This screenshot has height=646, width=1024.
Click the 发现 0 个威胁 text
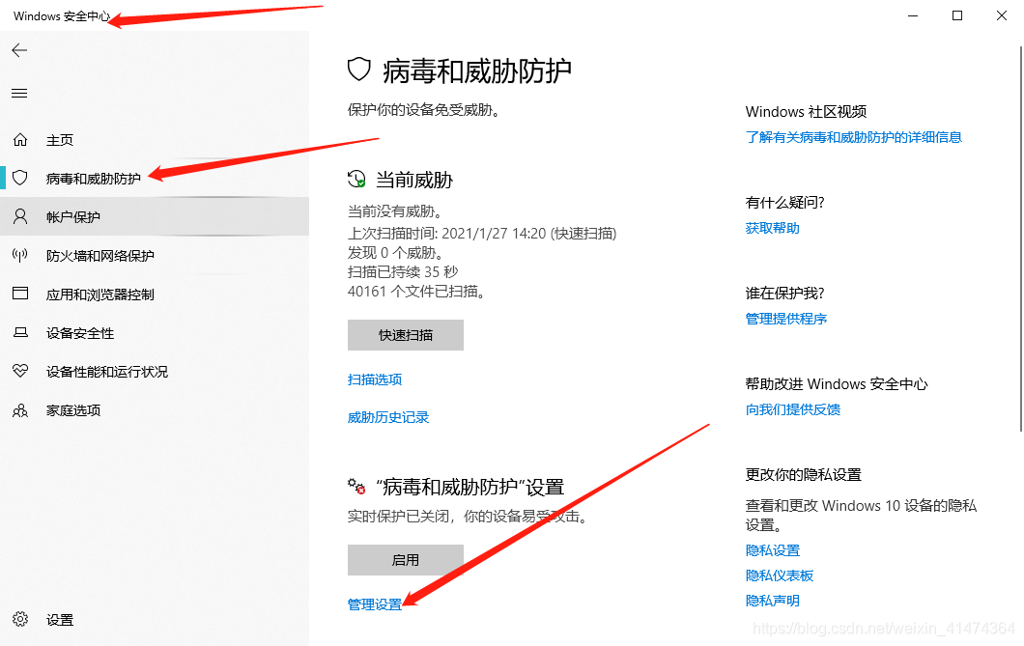click(x=396, y=253)
